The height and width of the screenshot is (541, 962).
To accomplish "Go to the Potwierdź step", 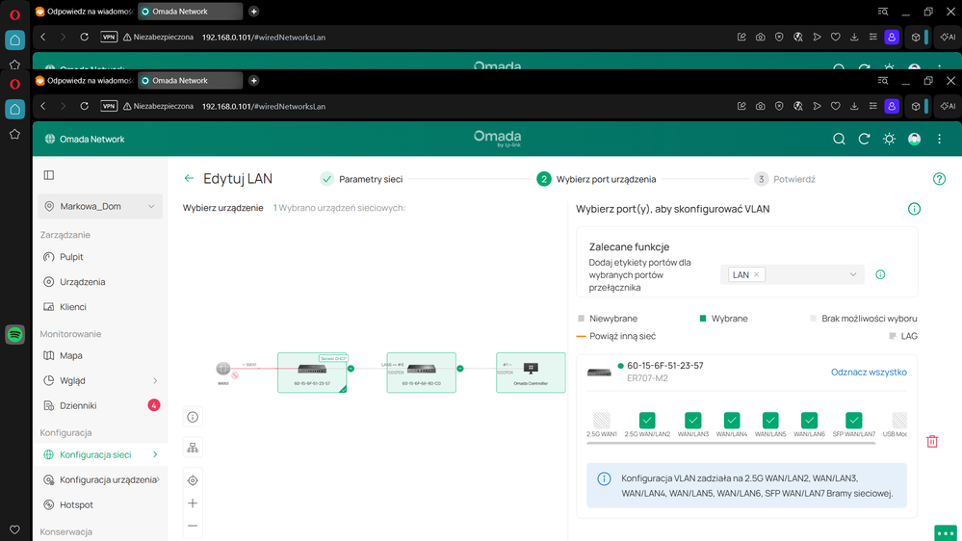I will [x=785, y=179].
